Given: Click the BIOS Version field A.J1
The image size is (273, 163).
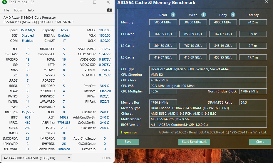Looking at the screenshot, I should tap(208, 124).
